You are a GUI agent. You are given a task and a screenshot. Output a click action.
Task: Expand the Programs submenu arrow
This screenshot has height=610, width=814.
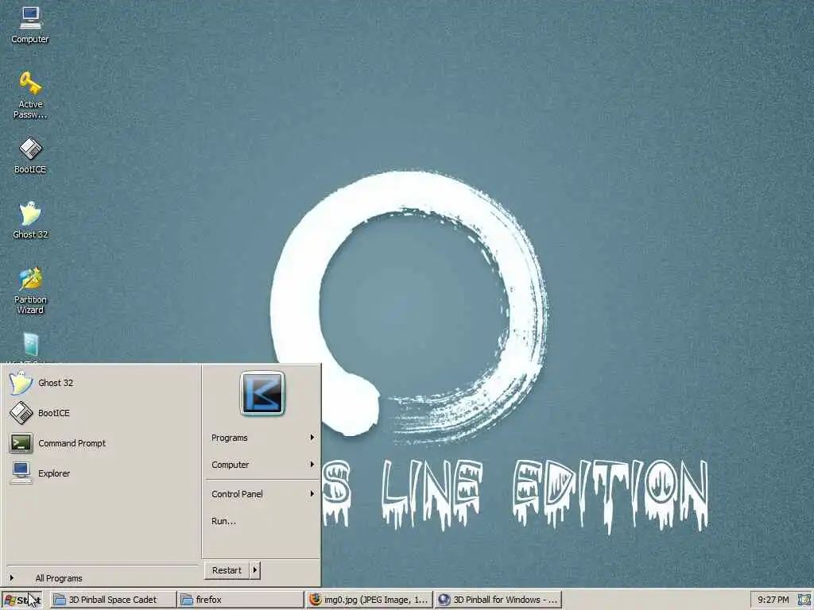(x=312, y=438)
